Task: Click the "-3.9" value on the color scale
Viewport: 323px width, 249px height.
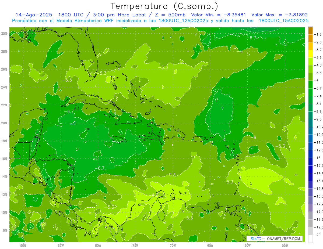Action: (x=318, y=57)
